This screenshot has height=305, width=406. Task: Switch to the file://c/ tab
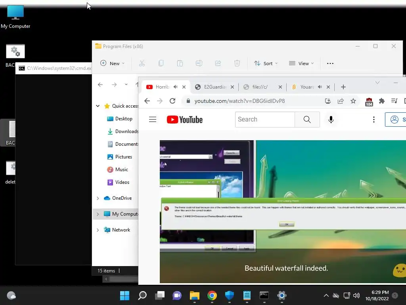(x=260, y=87)
